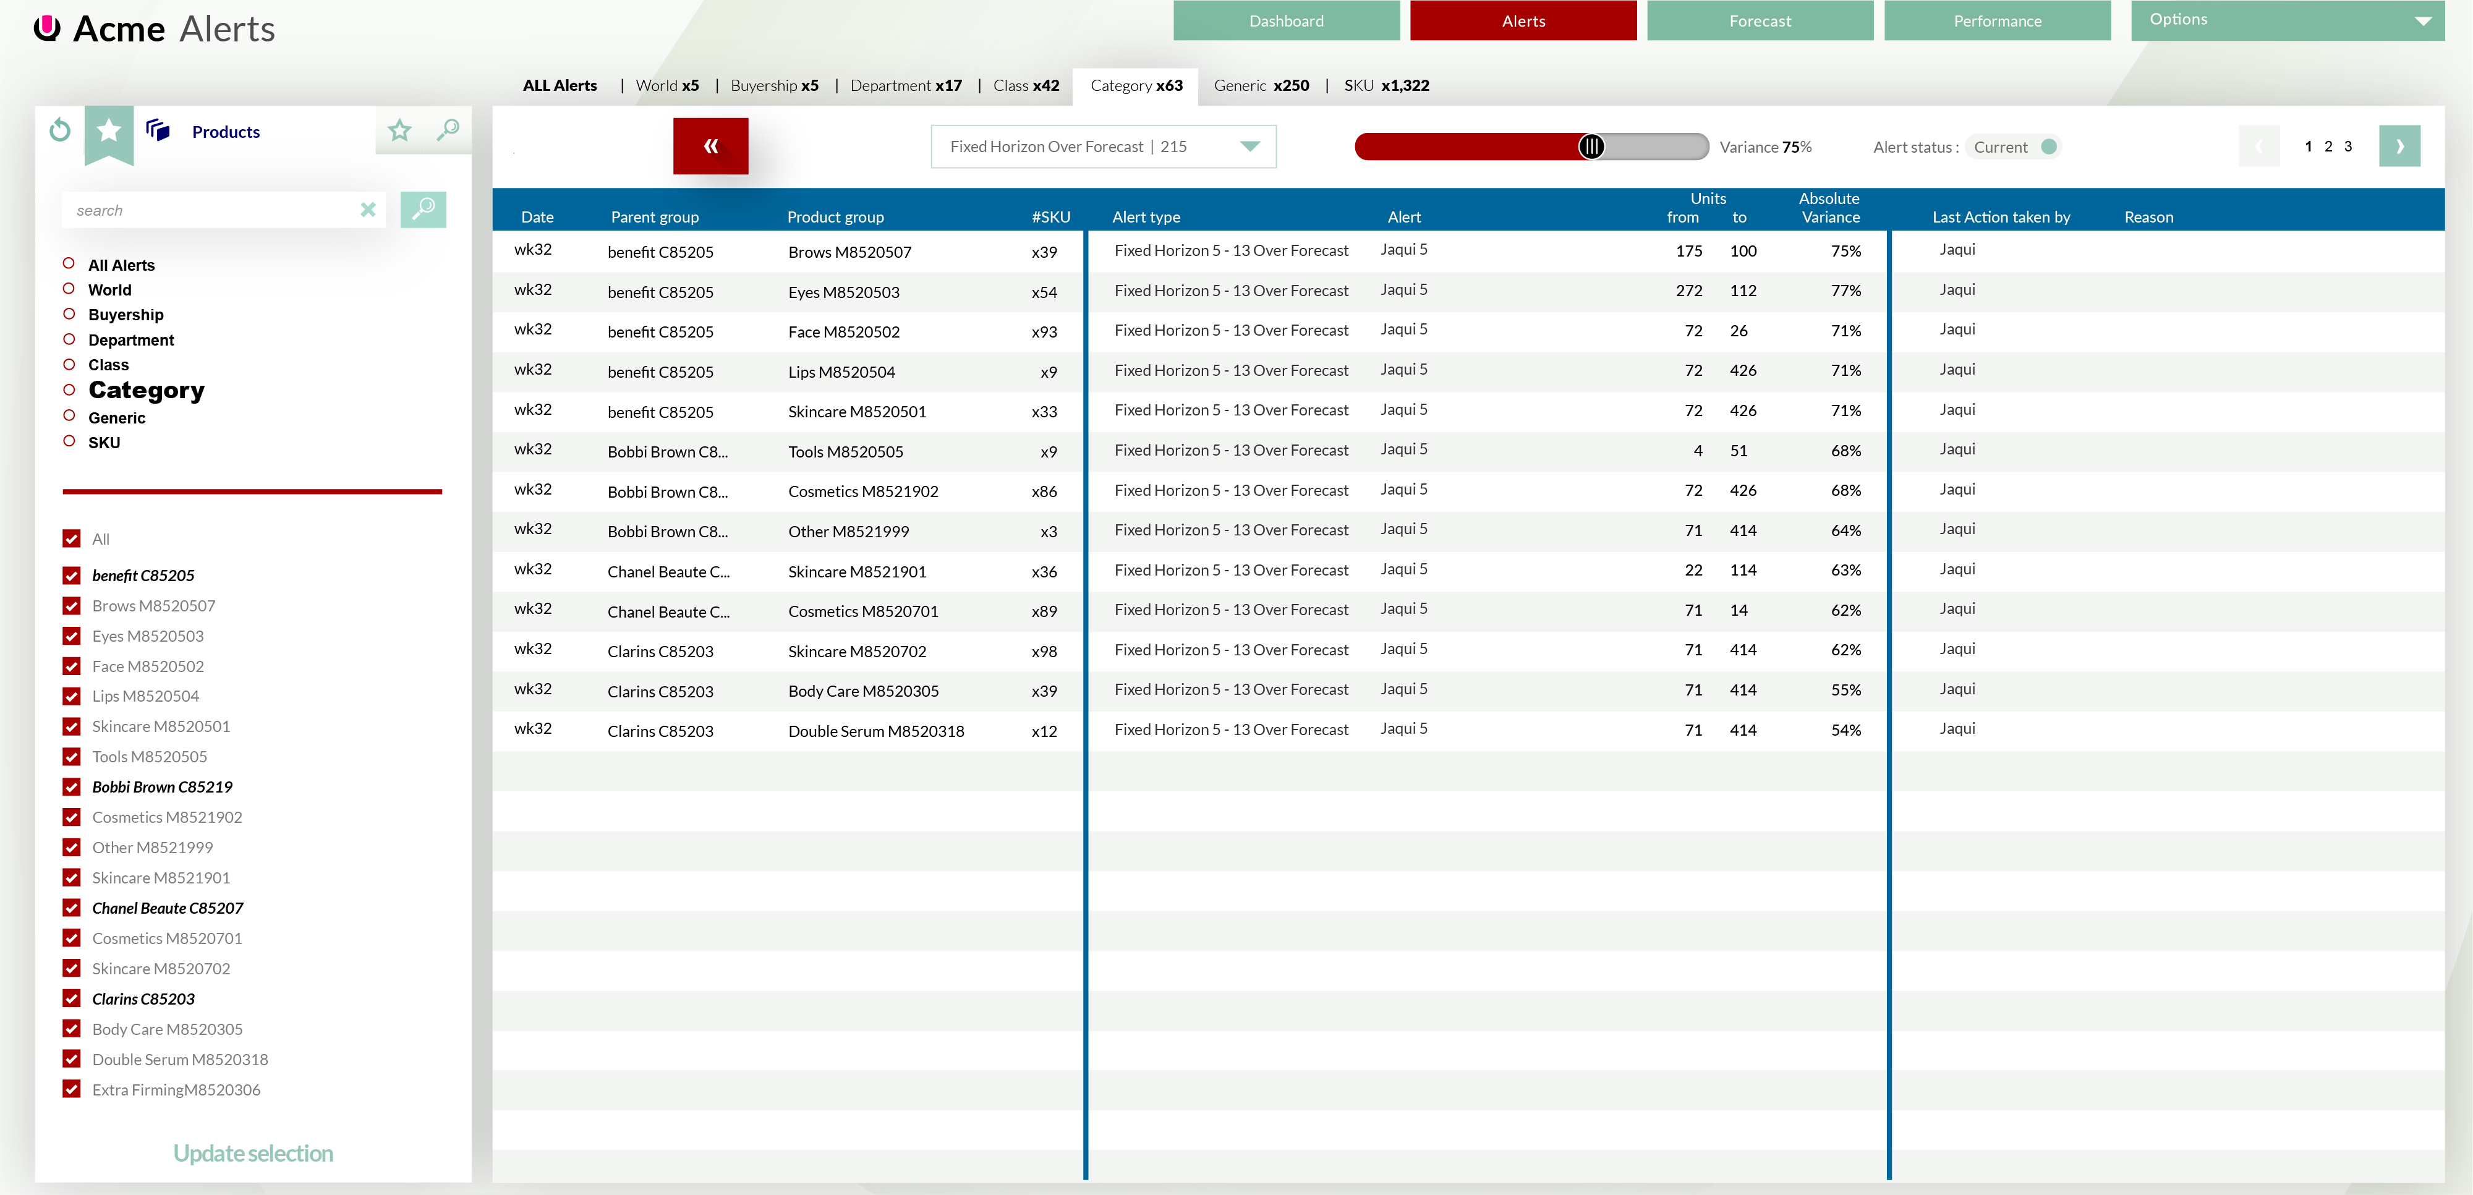Select the filled star favorites tab
Screen dimensions: 2473x1195
[109, 130]
